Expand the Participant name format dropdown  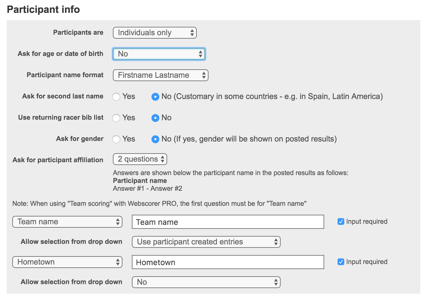pyautogui.click(x=160, y=75)
